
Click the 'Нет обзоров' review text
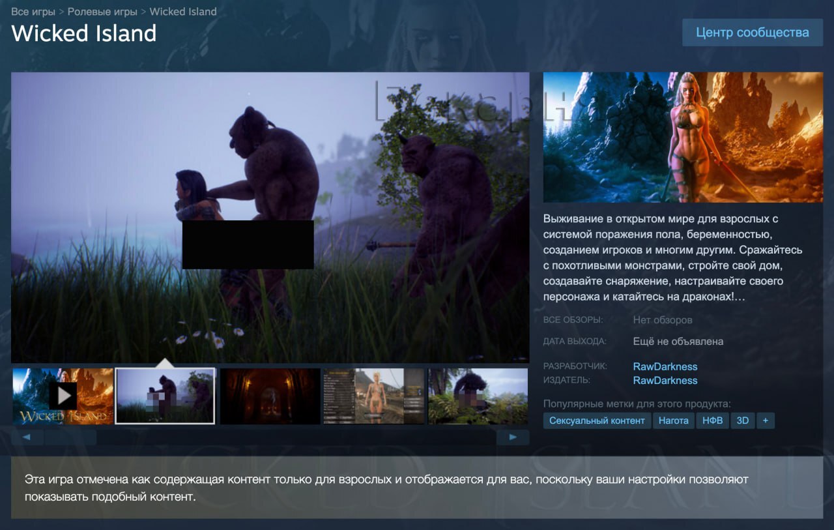pyautogui.click(x=663, y=320)
